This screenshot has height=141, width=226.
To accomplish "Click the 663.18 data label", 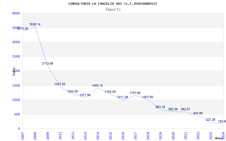I will tap(160, 107).
